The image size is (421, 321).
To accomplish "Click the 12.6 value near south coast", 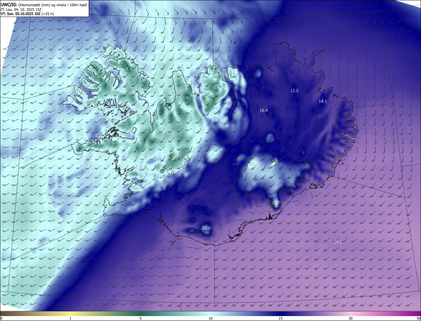I will 207,228.
